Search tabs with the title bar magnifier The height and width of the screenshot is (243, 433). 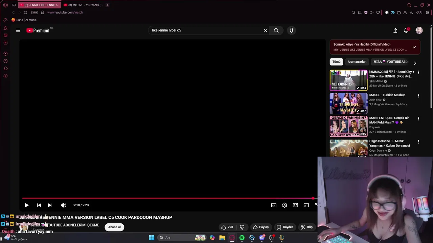pos(409,5)
